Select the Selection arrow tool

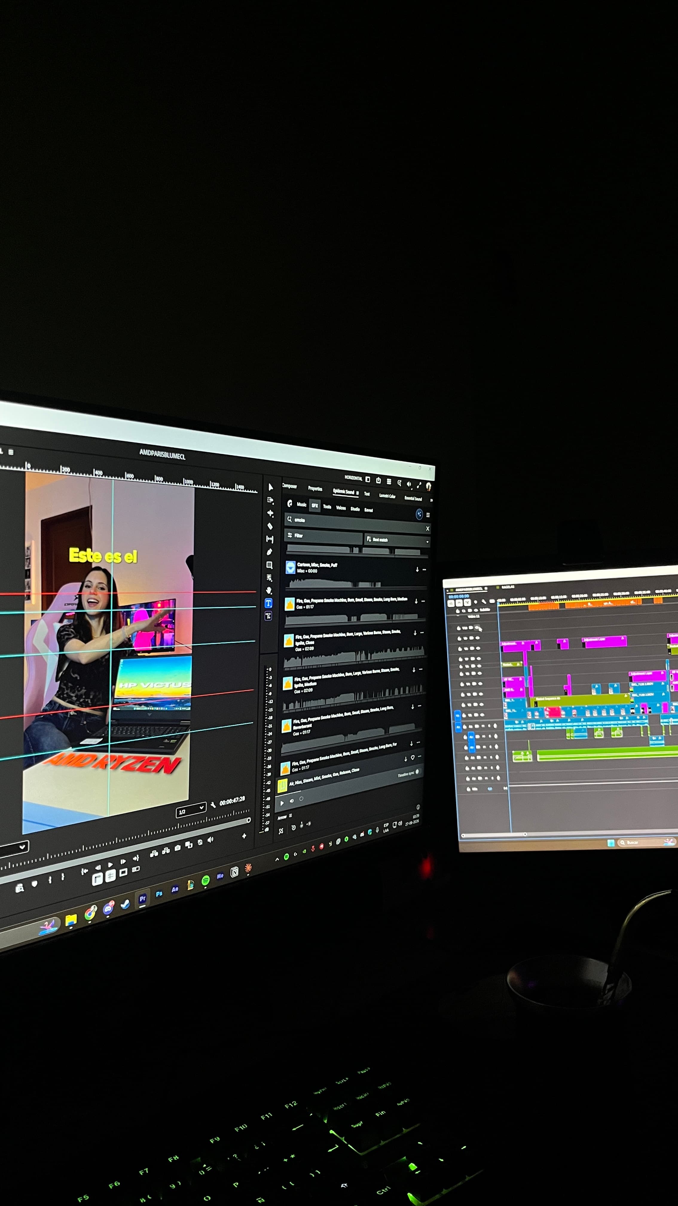pyautogui.click(x=271, y=487)
